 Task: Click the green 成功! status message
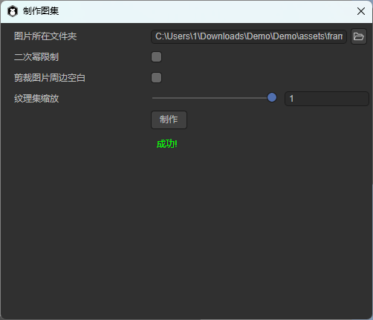pos(166,144)
